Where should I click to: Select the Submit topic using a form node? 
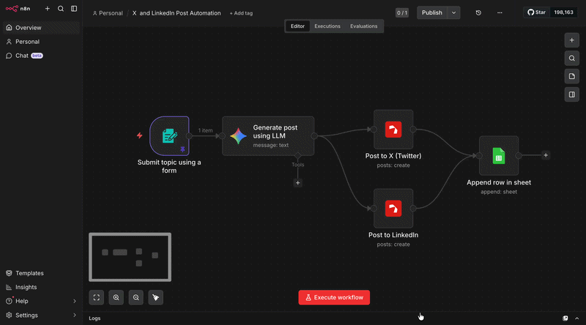pyautogui.click(x=169, y=136)
